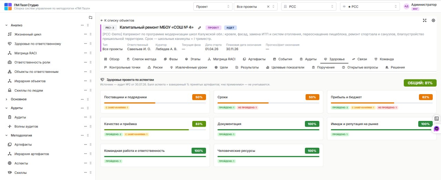Click НЕ ПРОЙДЕНО: 1 tag in Сроки card
The image size is (441, 180).
point(247,108)
